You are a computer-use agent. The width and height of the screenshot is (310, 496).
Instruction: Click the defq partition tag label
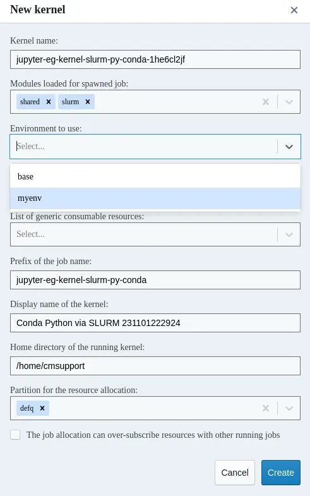[27, 408]
